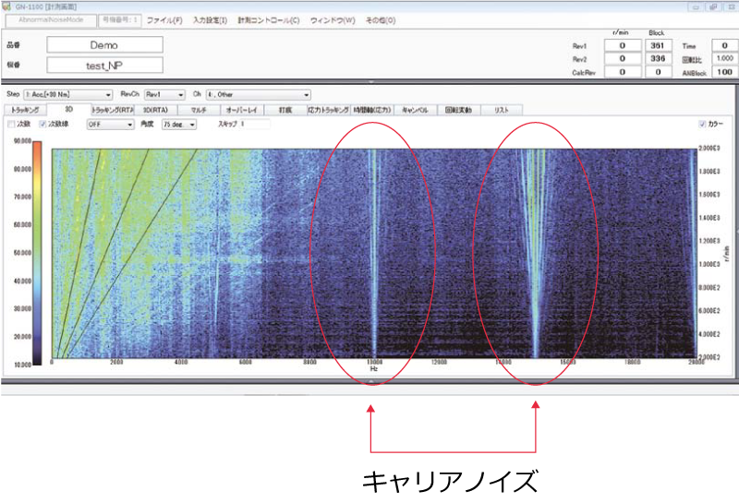The height and width of the screenshot is (503, 739).
Task: Toggle the 次数 checkbox
Action: [11, 123]
